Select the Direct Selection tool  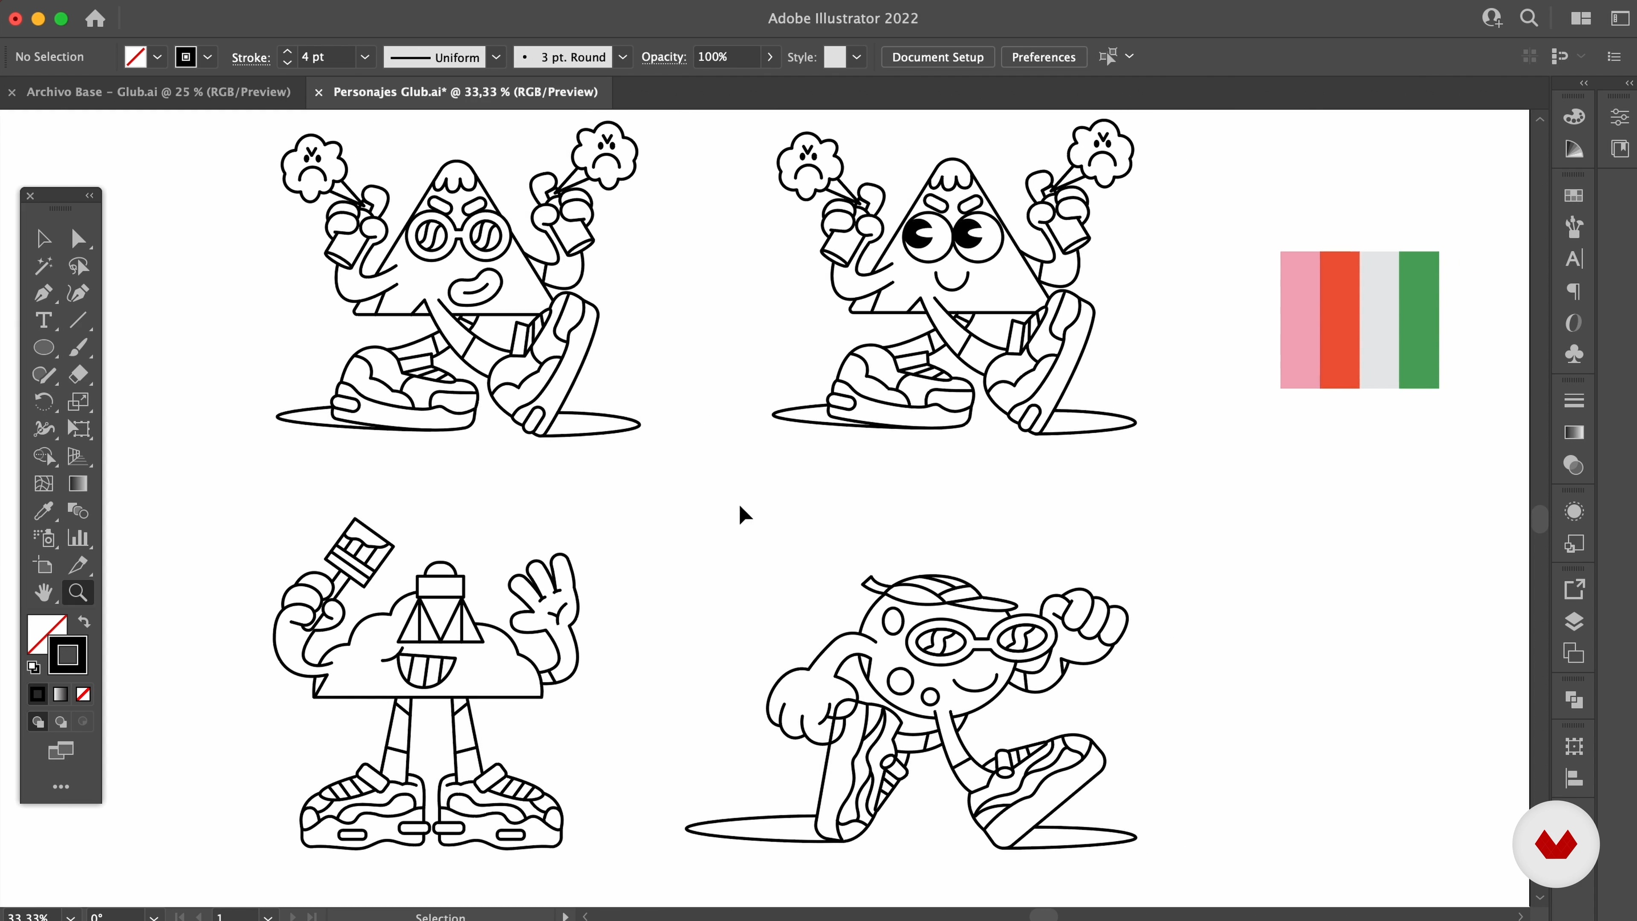point(78,239)
